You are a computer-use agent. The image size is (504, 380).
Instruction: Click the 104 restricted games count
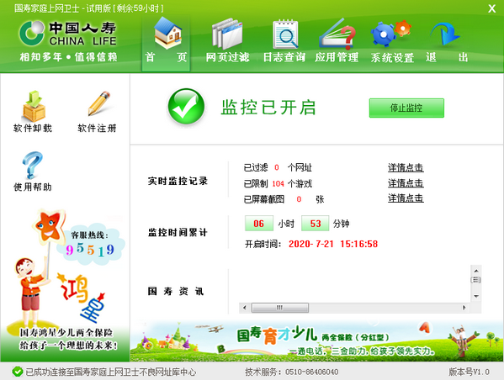[x=278, y=184]
